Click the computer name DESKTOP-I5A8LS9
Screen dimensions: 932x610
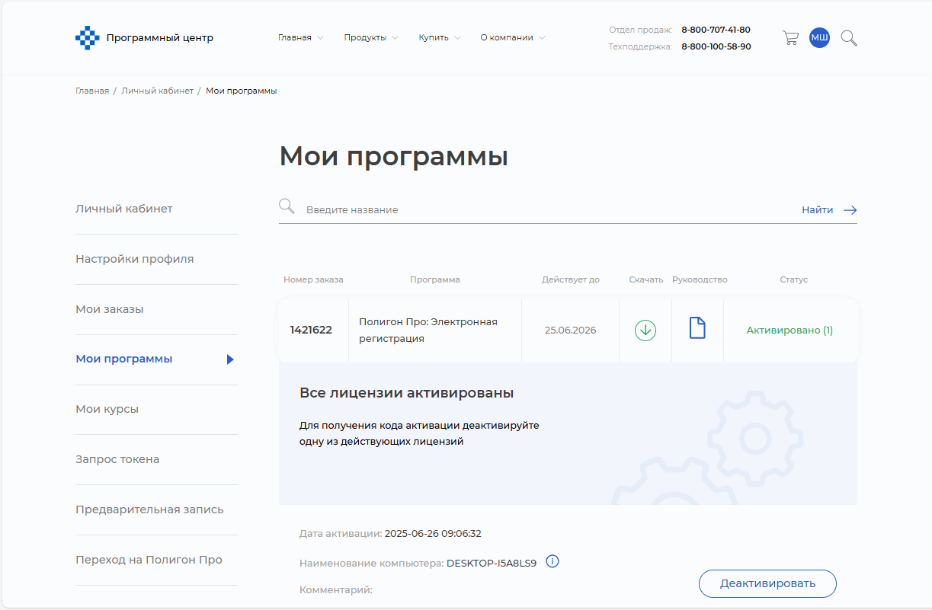[x=492, y=564]
